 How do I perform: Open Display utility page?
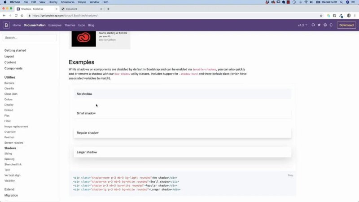pos(9,105)
